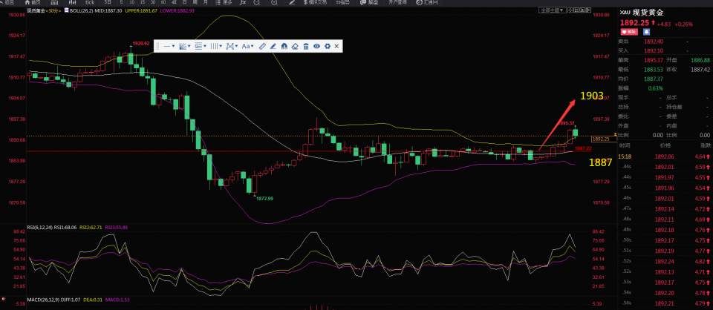Go to the home page

(x=32, y=2)
